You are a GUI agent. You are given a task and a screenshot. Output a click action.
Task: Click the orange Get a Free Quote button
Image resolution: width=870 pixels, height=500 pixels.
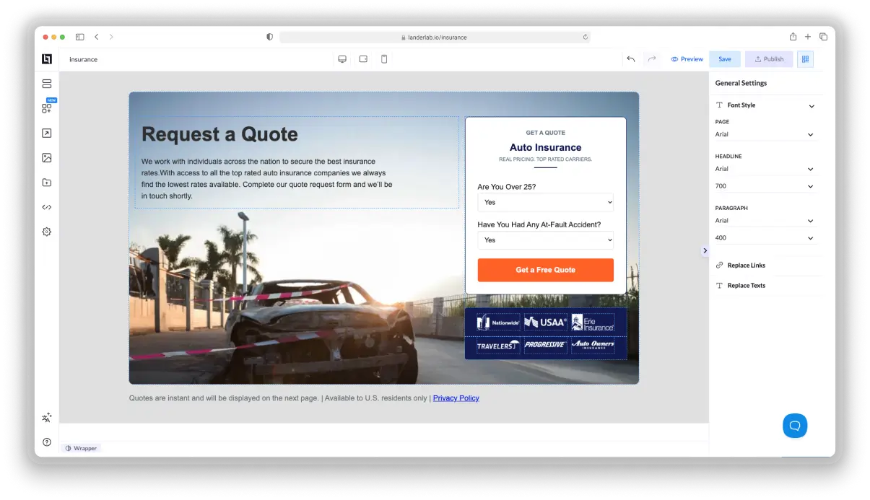coord(545,270)
